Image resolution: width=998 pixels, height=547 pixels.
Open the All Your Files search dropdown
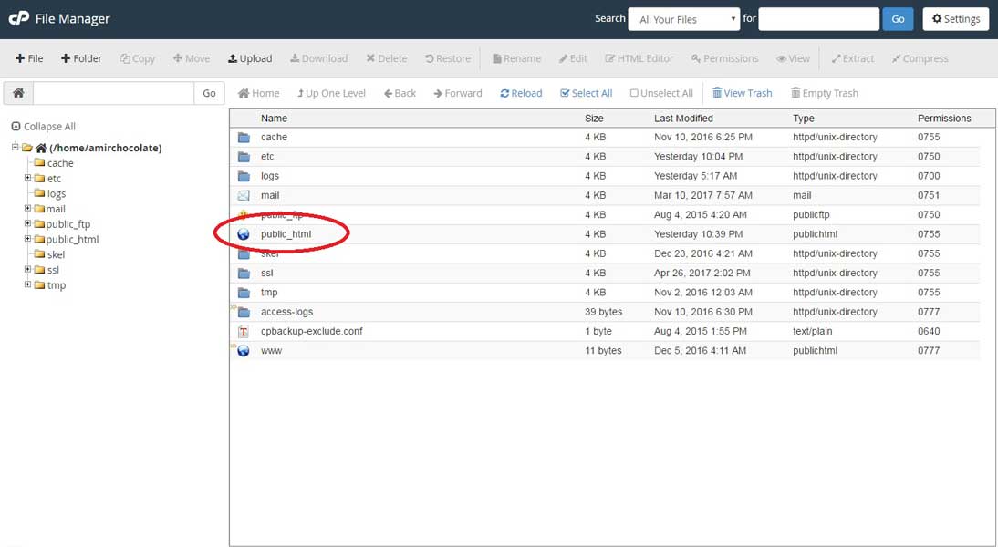684,19
